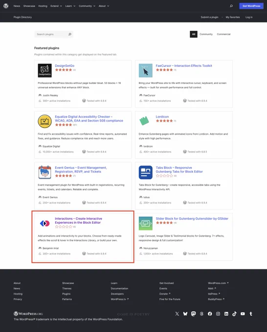This screenshot has width=267, height=332.
Task: Click author Benjamin Intal
Action: pyautogui.click(x=50, y=248)
